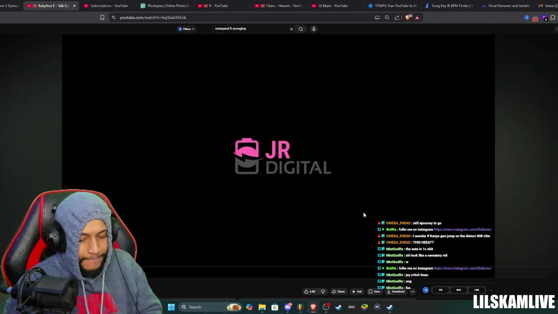Download the video
558x314 pixels.
[x=396, y=292]
